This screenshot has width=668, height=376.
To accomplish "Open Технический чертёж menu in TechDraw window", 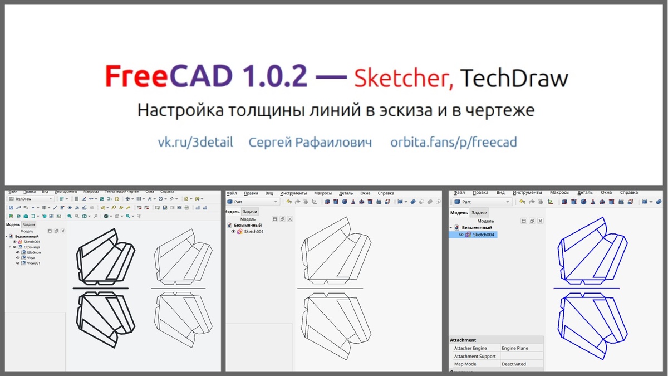I will [122, 192].
